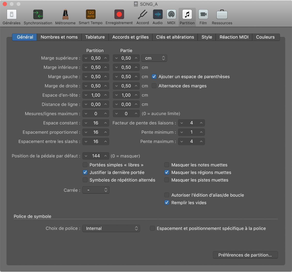
Task: Toggle Masquer les notes muettes checkbox
Action: coord(167,165)
